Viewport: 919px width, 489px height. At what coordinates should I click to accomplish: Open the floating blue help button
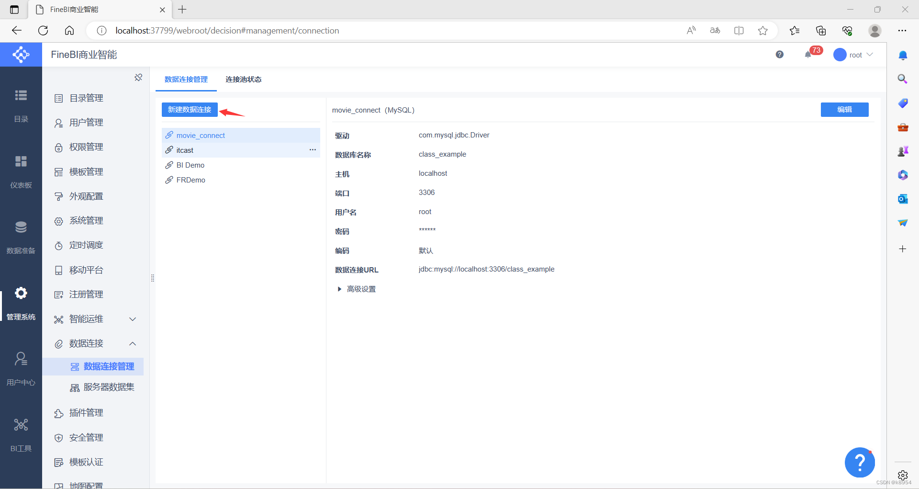click(860, 462)
